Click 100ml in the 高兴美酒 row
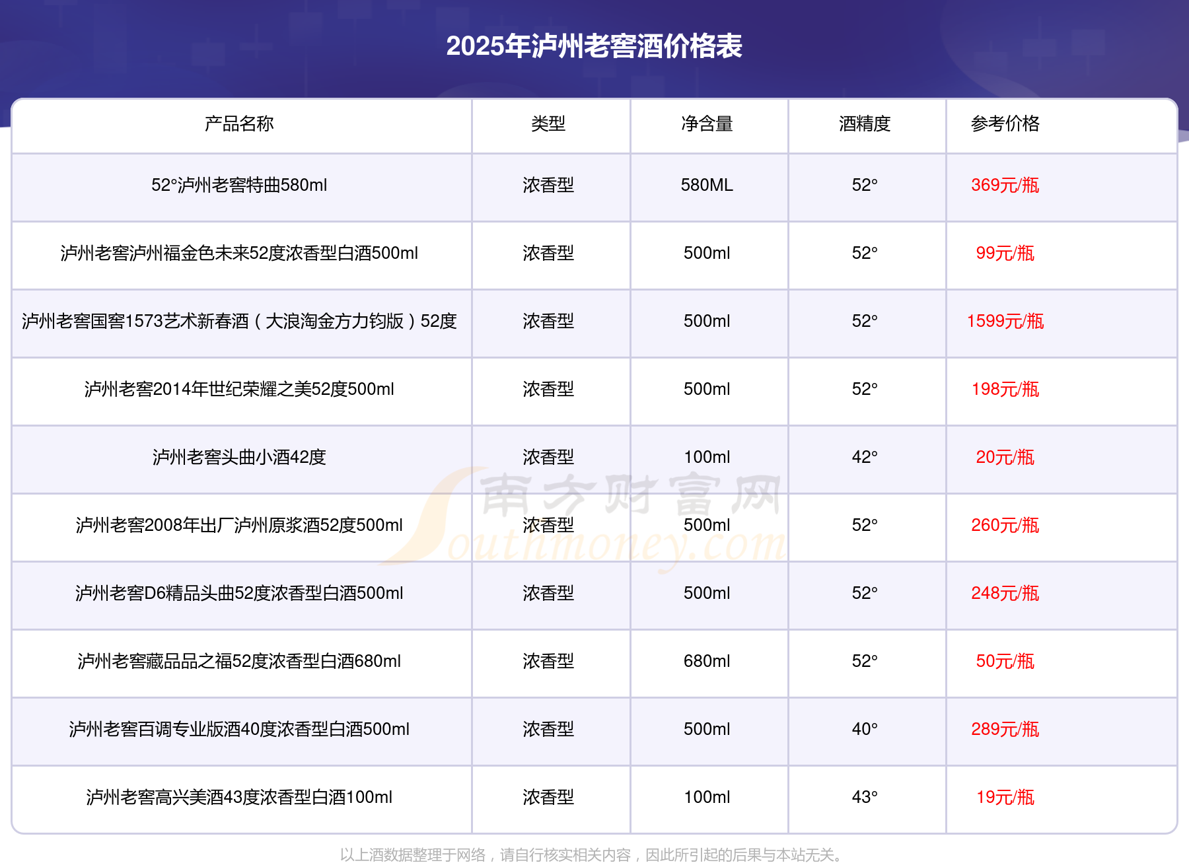Viewport: 1189px width, 865px height. [707, 797]
